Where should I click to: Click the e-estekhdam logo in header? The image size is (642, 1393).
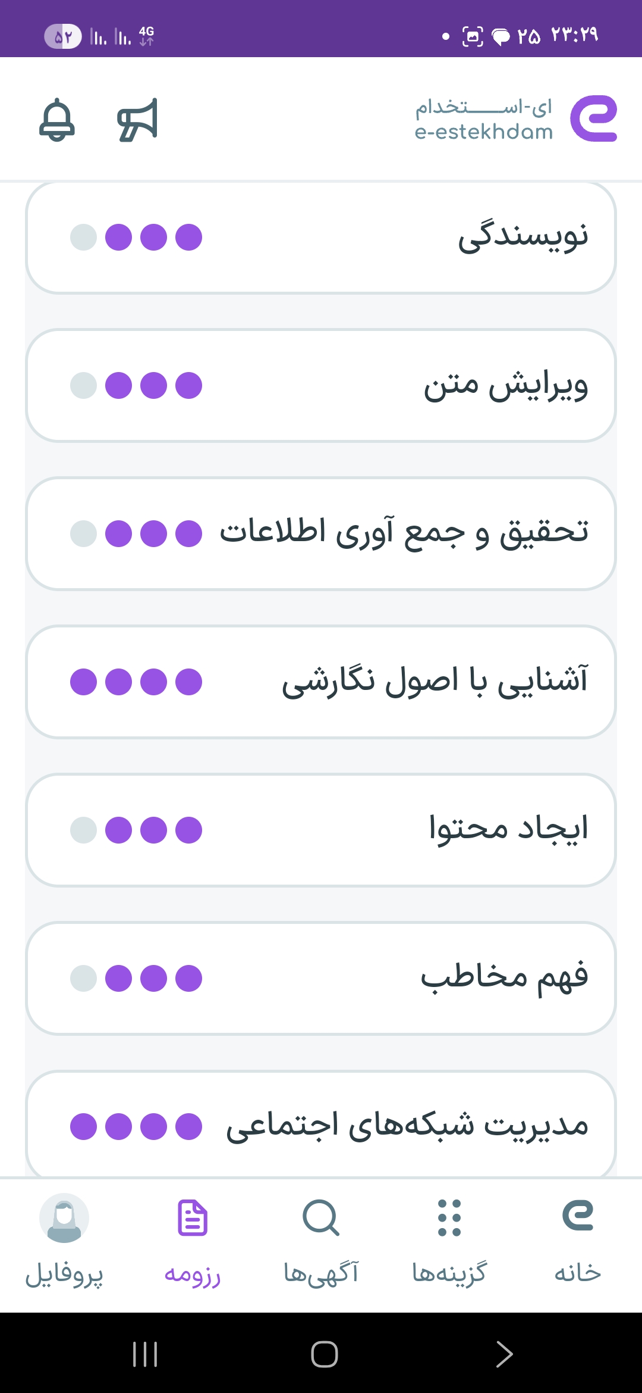(x=516, y=119)
